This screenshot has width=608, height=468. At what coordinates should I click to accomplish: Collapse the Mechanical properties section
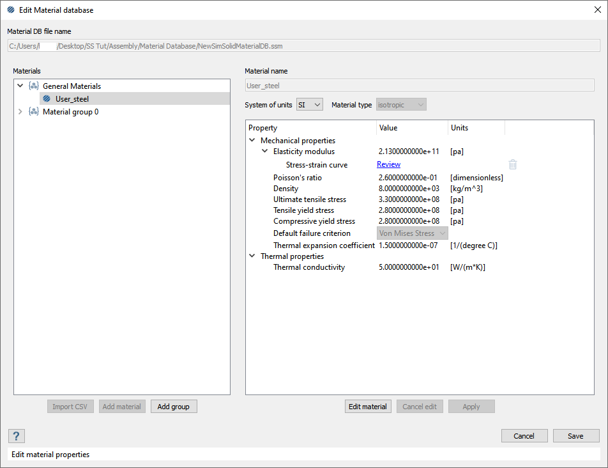[252, 140]
